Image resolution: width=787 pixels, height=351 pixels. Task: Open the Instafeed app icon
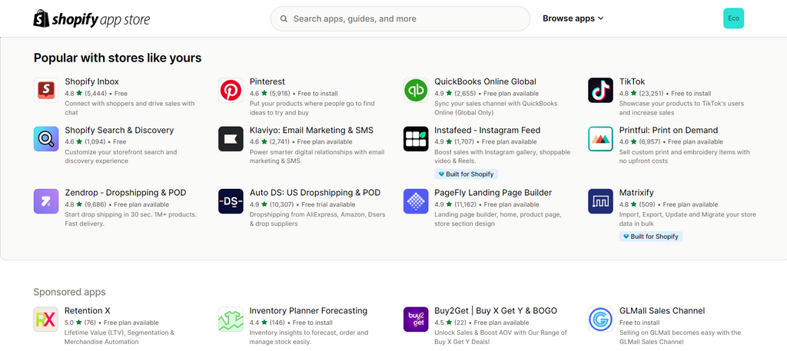pos(416,139)
